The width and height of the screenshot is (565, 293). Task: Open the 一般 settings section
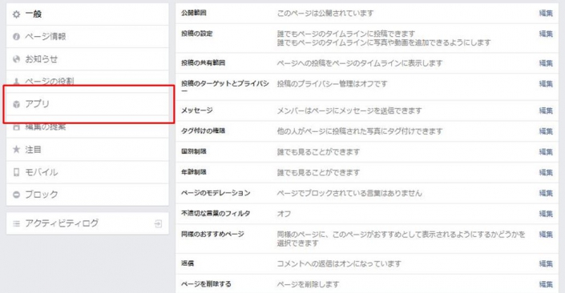87,14
